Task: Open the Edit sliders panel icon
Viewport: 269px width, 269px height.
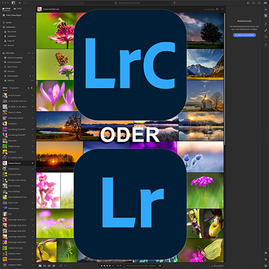Action: click(266, 16)
